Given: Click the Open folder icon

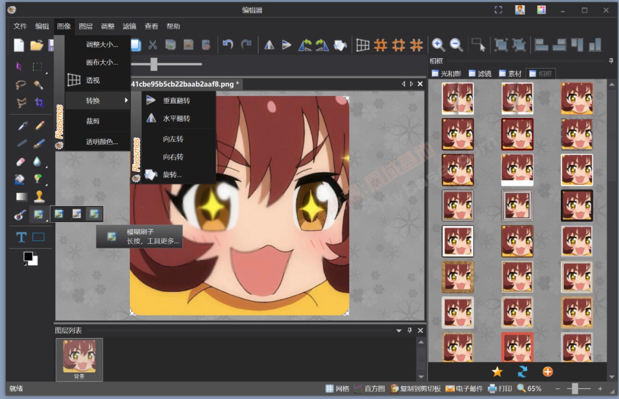Looking at the screenshot, I should 37,45.
